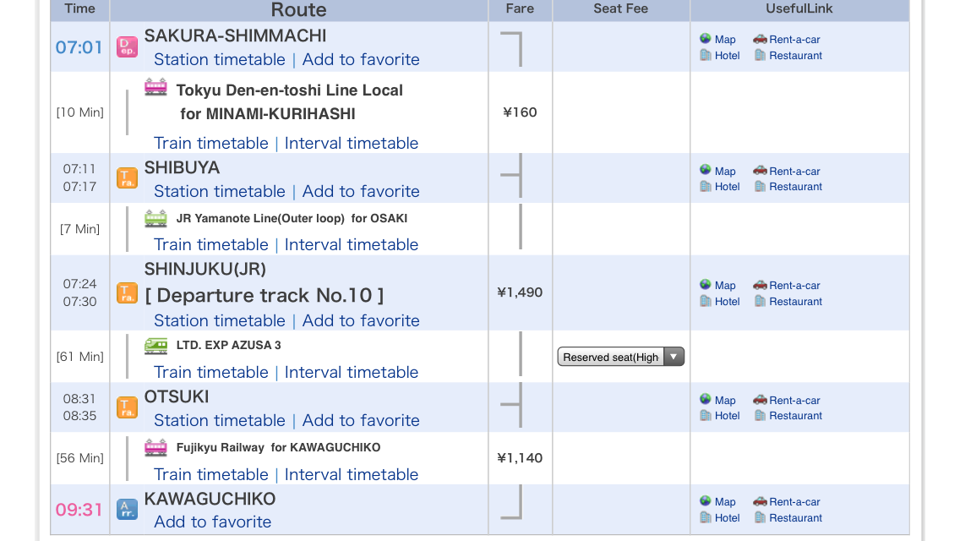Viewport: 960px width, 541px height.
Task: Click the pink Dep. icon at SAKURA-SHIMMACHI
Action: 128,47
